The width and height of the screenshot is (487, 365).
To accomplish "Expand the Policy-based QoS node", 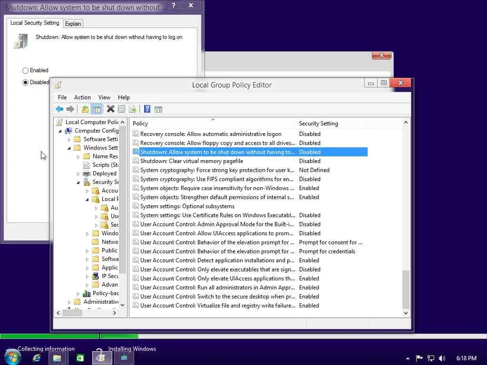I will (x=78, y=294).
